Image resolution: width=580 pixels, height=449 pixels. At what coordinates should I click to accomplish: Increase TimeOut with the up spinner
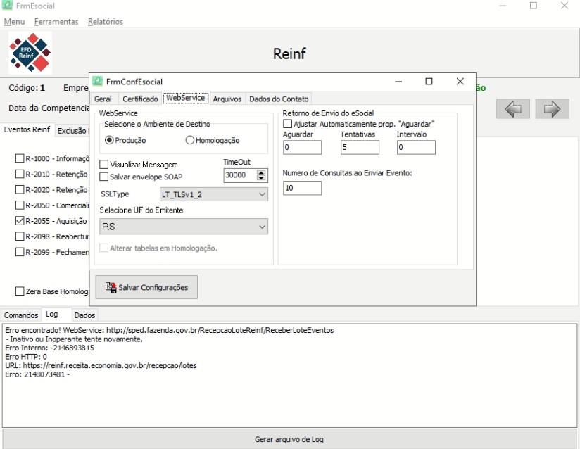[x=261, y=172]
